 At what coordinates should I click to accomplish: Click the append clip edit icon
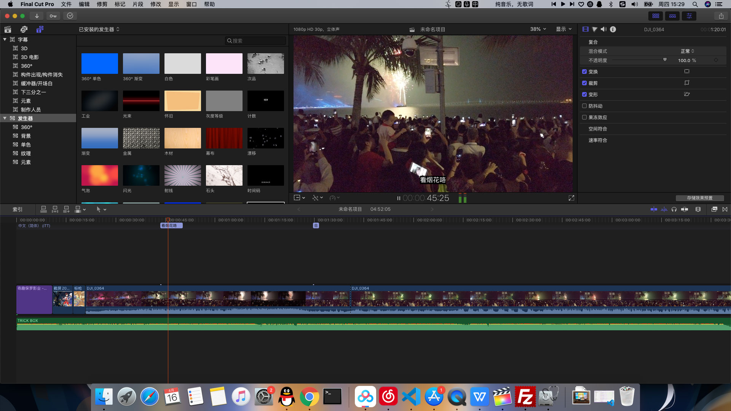66,209
